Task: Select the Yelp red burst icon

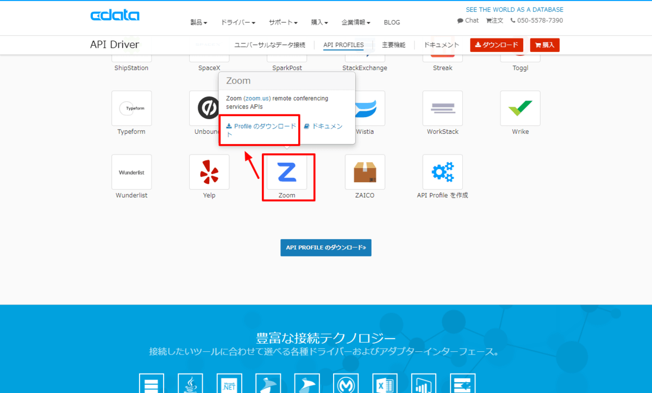Action: coord(209,172)
